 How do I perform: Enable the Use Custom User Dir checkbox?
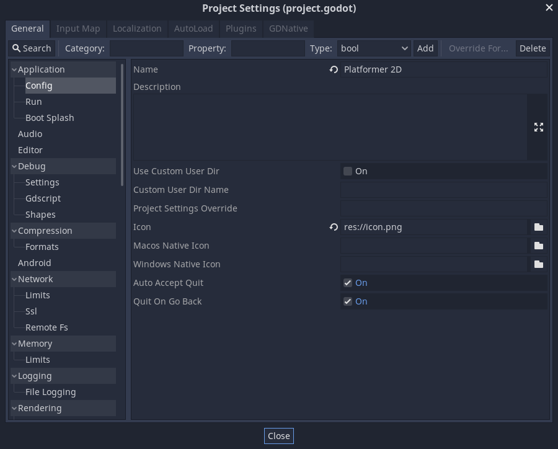348,171
